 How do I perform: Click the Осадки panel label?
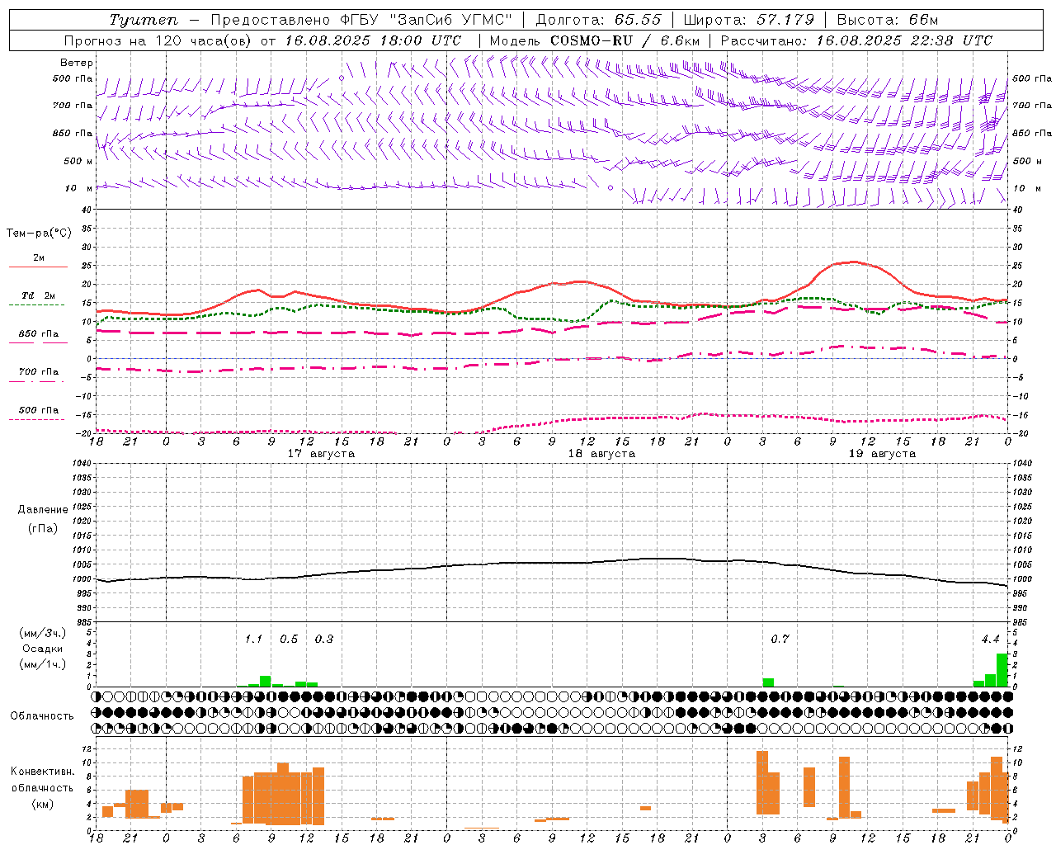point(42,649)
